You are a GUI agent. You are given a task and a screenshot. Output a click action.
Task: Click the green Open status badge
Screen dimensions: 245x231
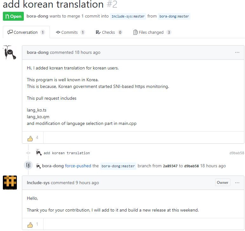click(13, 16)
